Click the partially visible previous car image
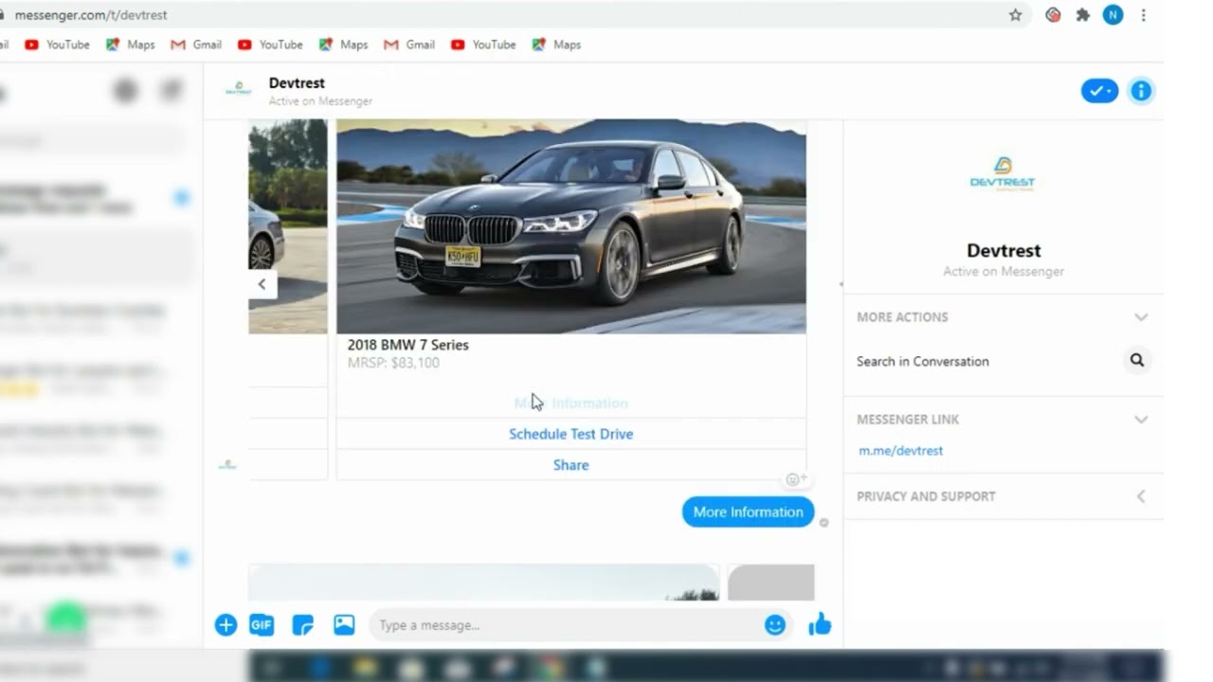The image size is (1213, 682). (x=288, y=226)
